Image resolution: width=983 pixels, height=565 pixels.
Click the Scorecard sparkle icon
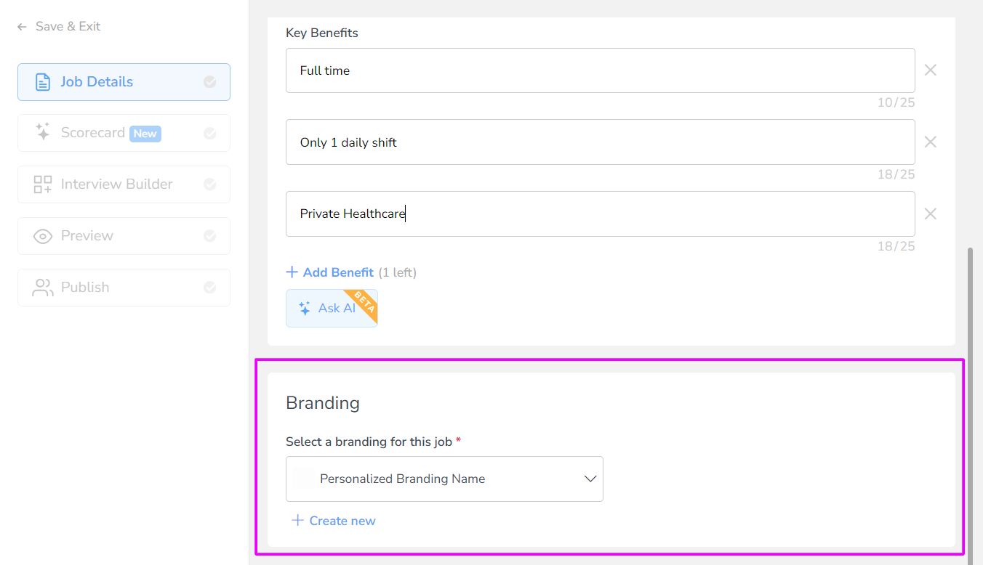coord(43,132)
